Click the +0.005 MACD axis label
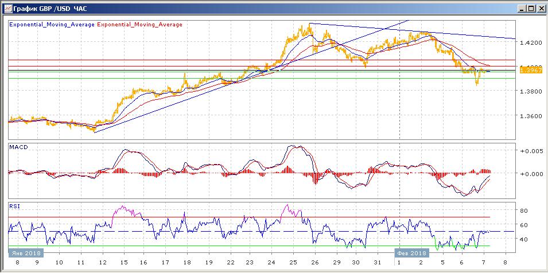This screenshot has height=273, width=548. (531, 151)
